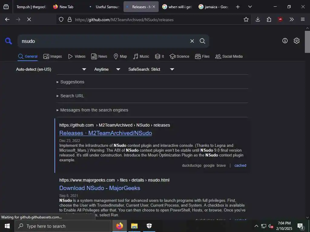Open the Windows Start menu

tap(7, 226)
